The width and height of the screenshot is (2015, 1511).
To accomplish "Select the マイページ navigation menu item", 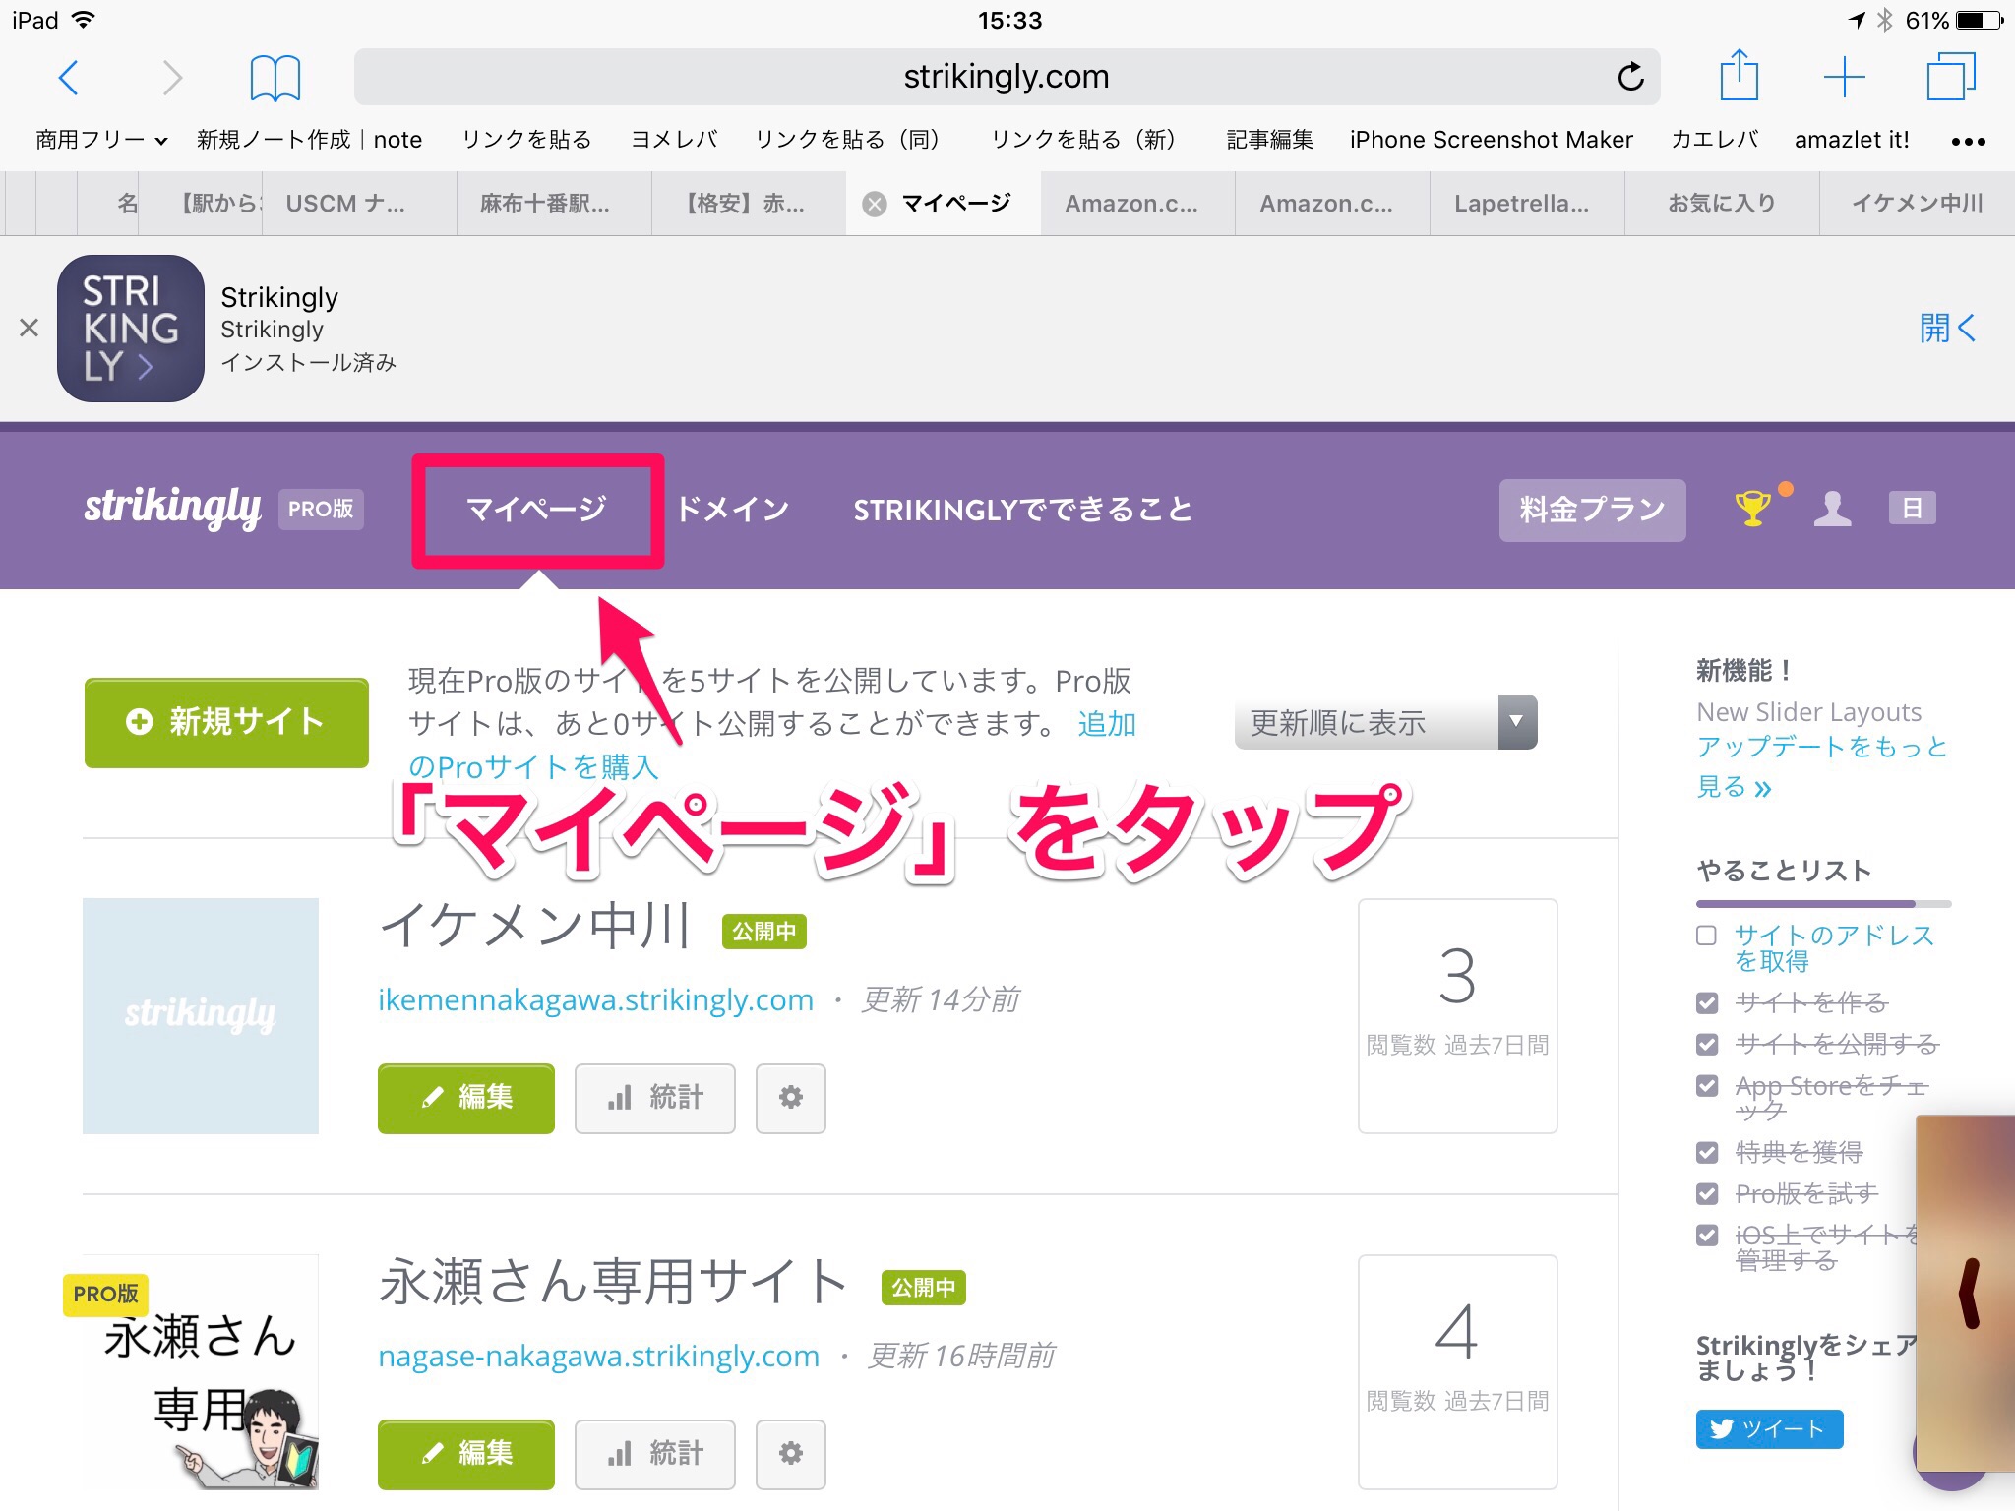I will (536, 510).
